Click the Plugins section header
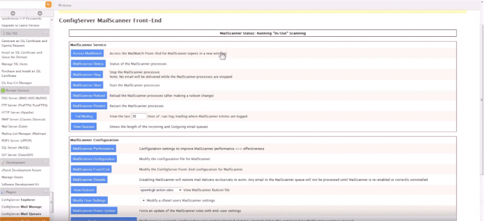Viewport: 484px width, 221px height. pos(25,191)
